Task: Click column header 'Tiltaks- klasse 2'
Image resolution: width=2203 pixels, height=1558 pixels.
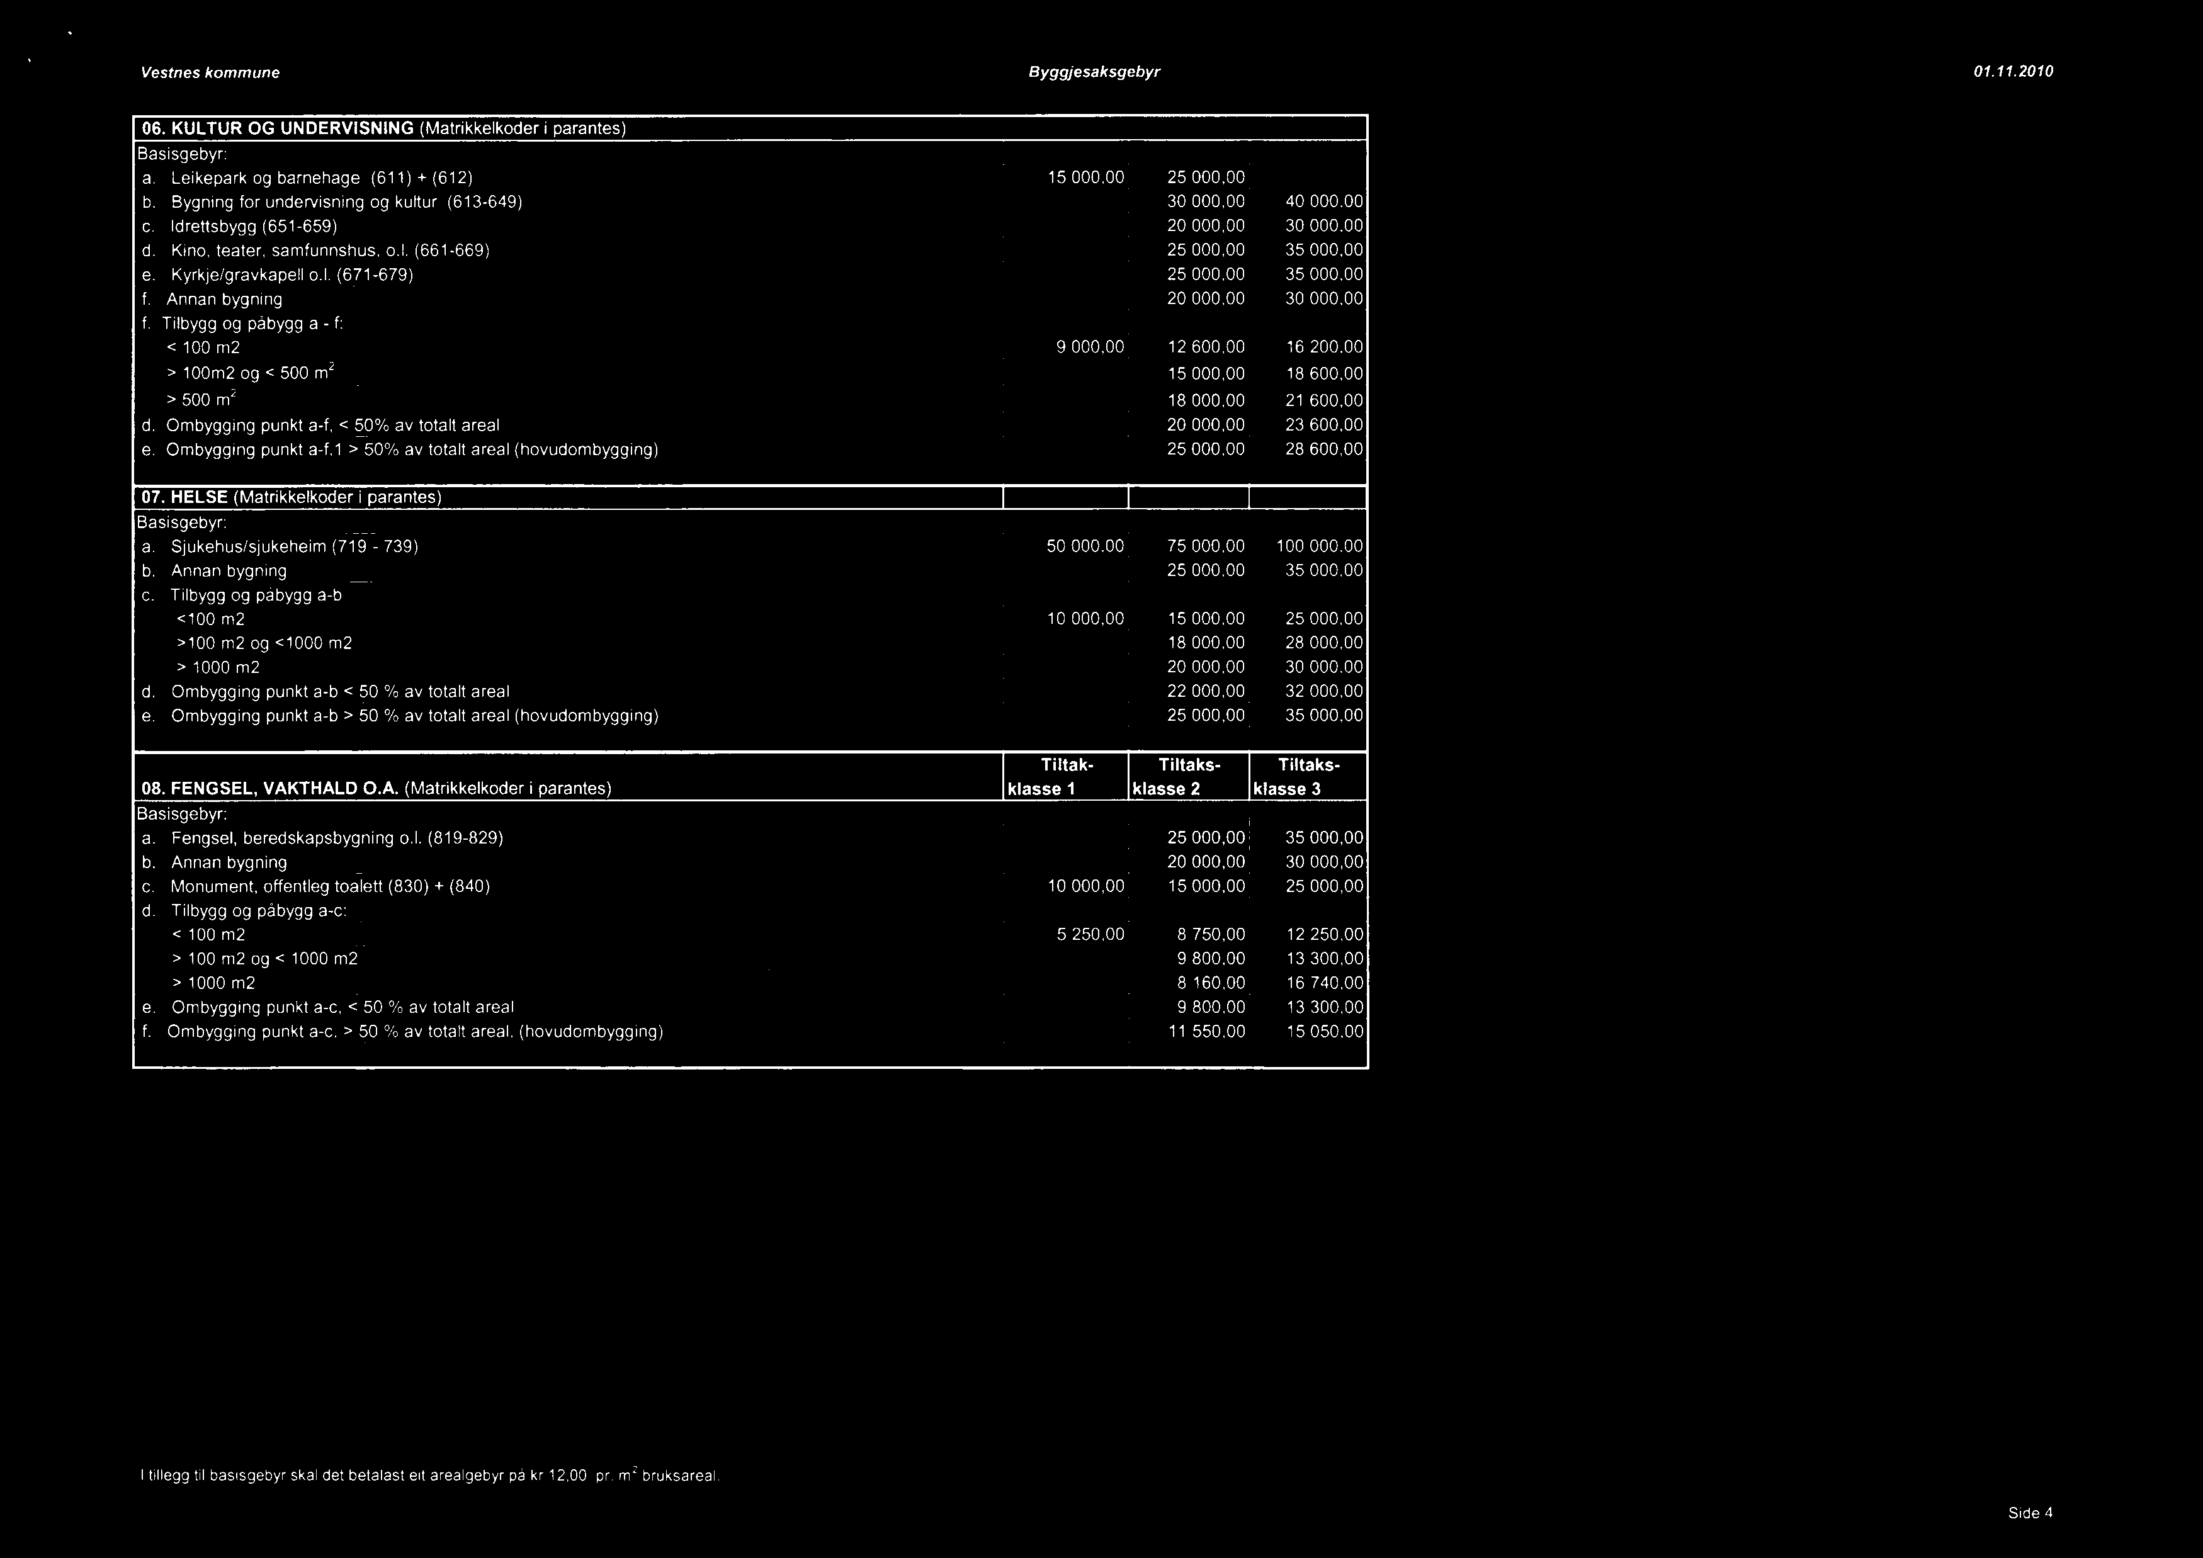Action: click(x=1189, y=777)
